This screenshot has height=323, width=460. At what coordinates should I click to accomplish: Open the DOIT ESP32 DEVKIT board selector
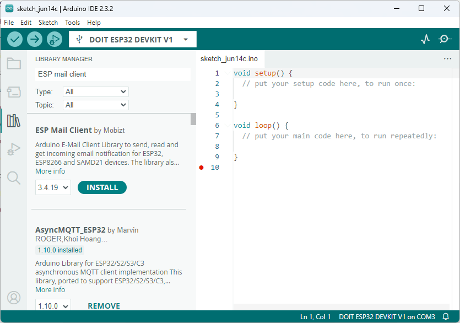[x=132, y=39]
